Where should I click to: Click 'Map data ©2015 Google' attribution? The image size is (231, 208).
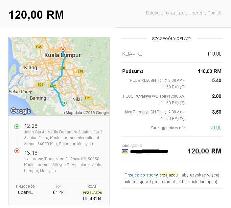coord(87,113)
